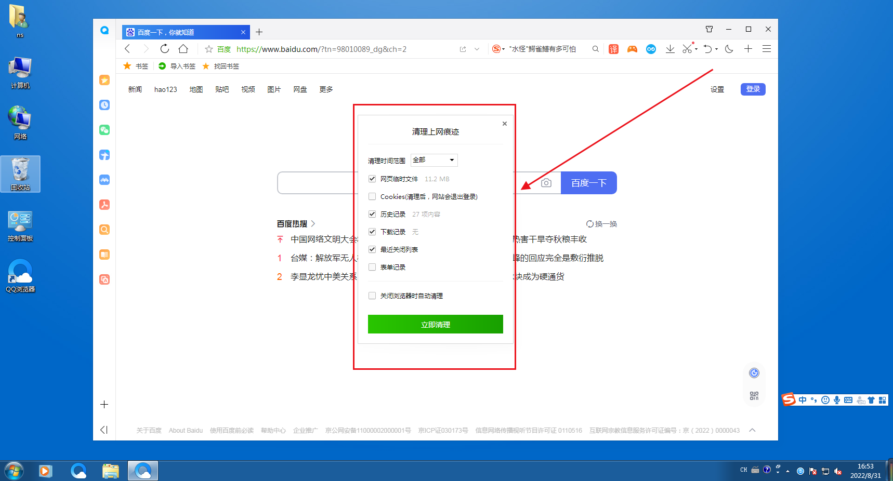Screen dimensions: 893x481
Task: Open 贴吧 in Baidu navigation
Action: (222, 89)
